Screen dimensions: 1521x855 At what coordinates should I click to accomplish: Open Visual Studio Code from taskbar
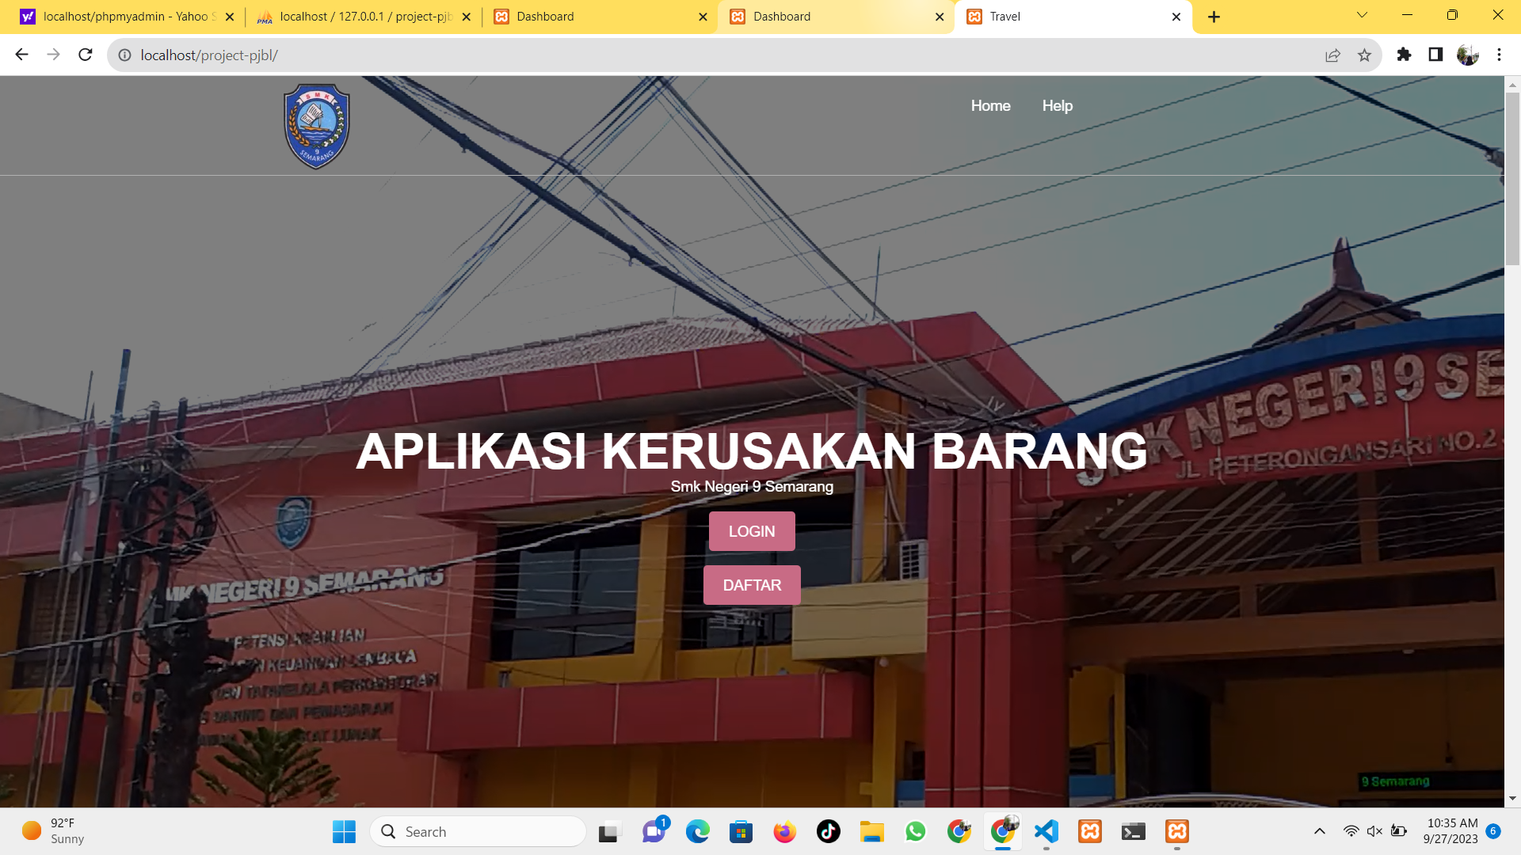click(1046, 831)
